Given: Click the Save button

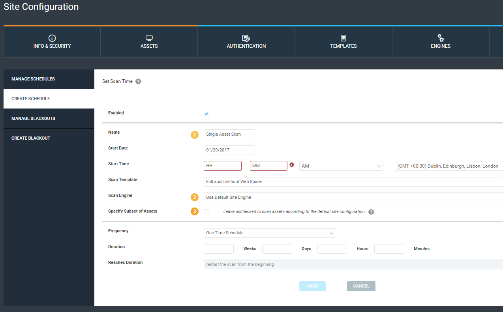Looking at the screenshot, I should [x=312, y=286].
